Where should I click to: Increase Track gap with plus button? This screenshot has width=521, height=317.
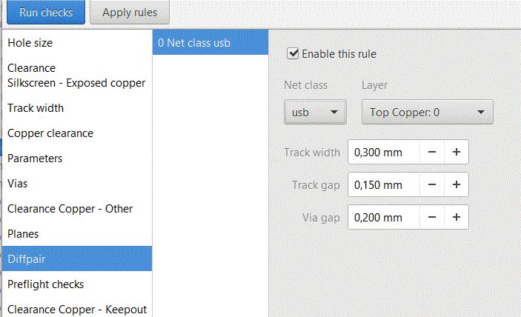coord(457,185)
